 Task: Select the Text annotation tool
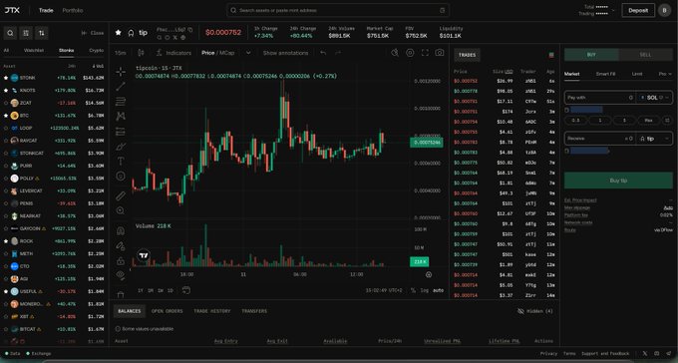[x=121, y=161]
